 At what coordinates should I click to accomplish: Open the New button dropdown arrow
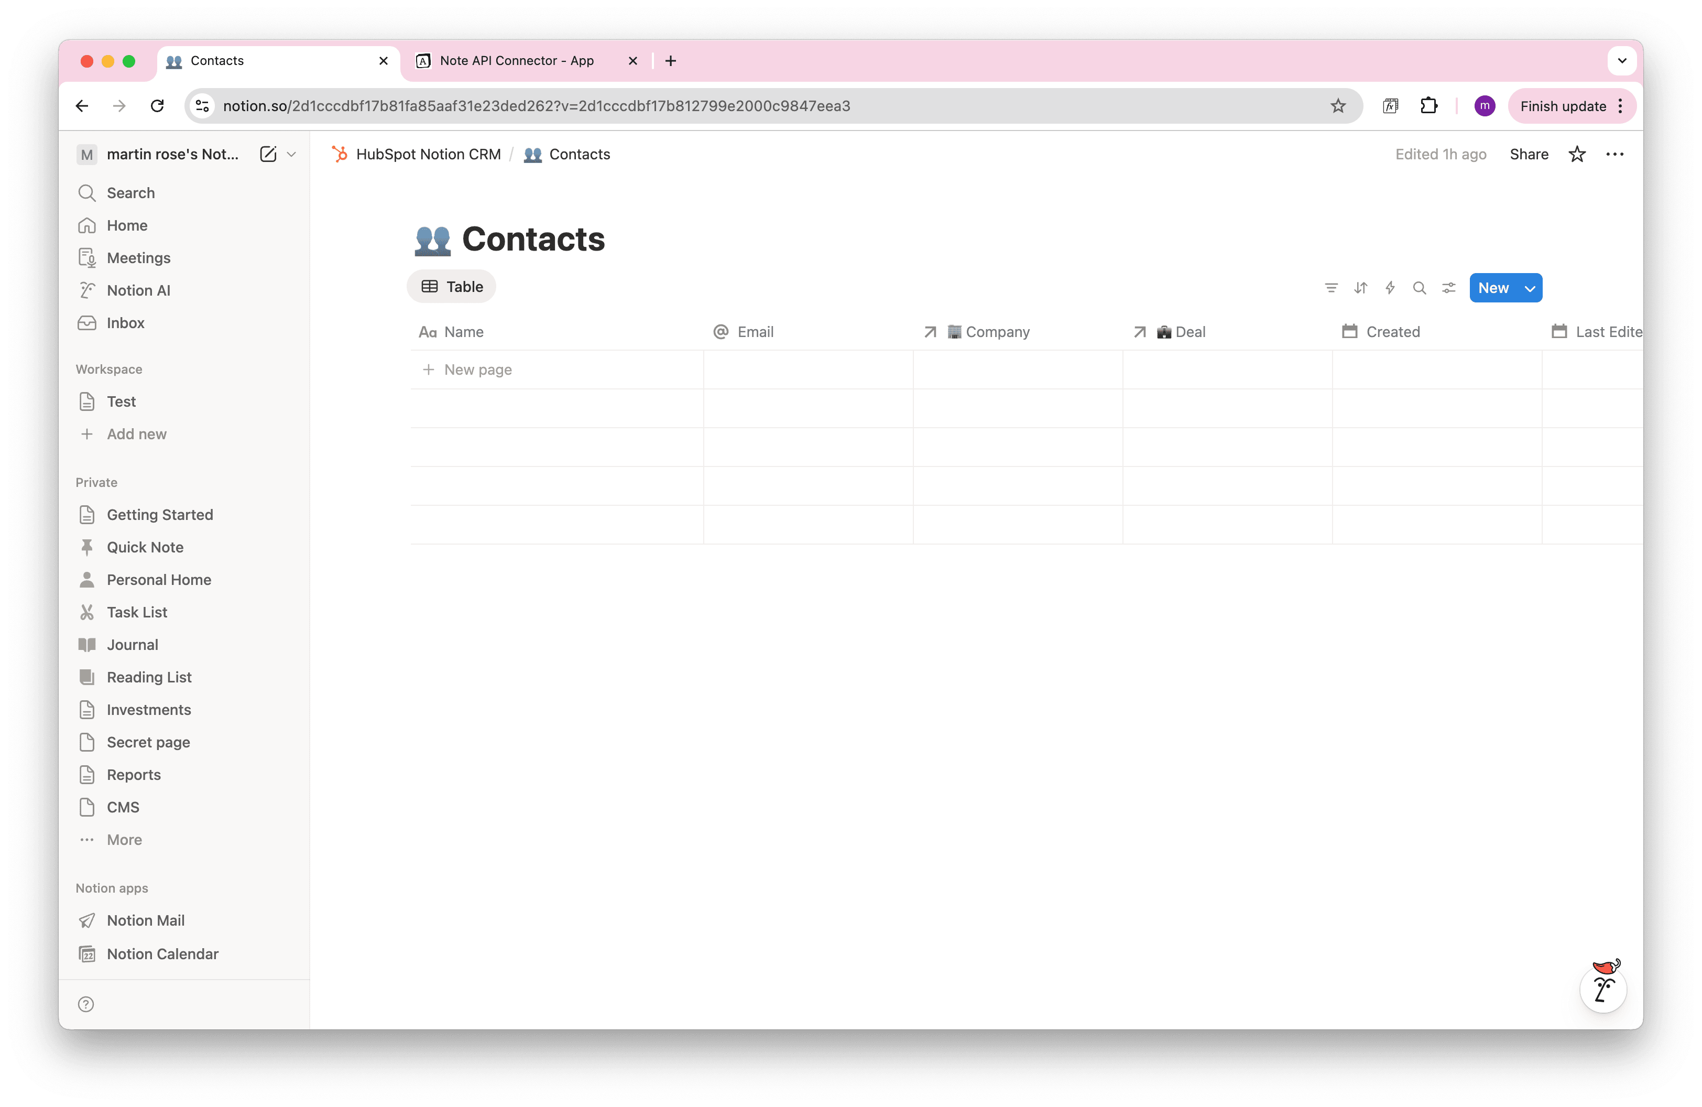click(1530, 287)
